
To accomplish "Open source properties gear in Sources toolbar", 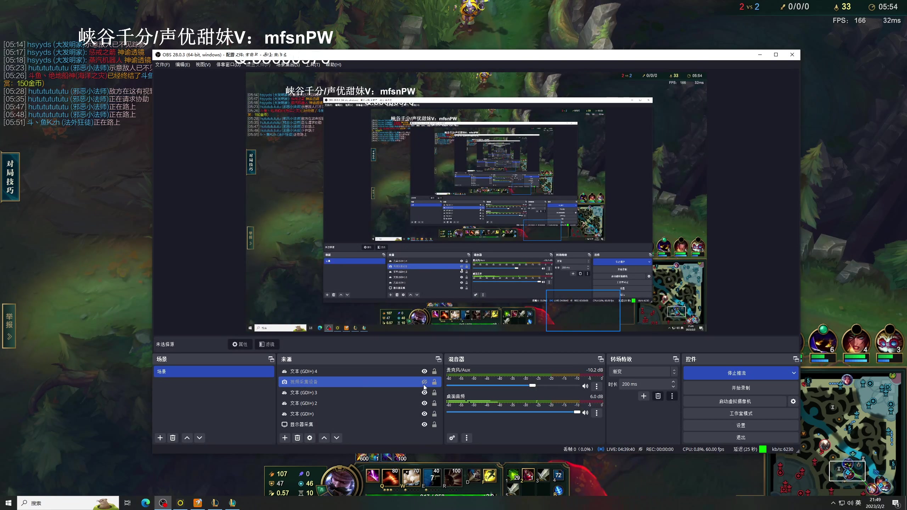I will click(310, 438).
